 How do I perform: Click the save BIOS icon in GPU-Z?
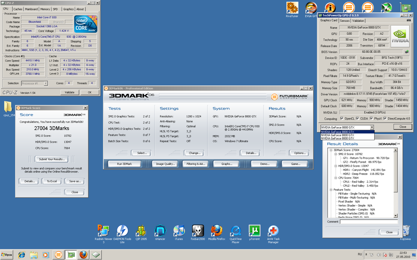click(407, 52)
